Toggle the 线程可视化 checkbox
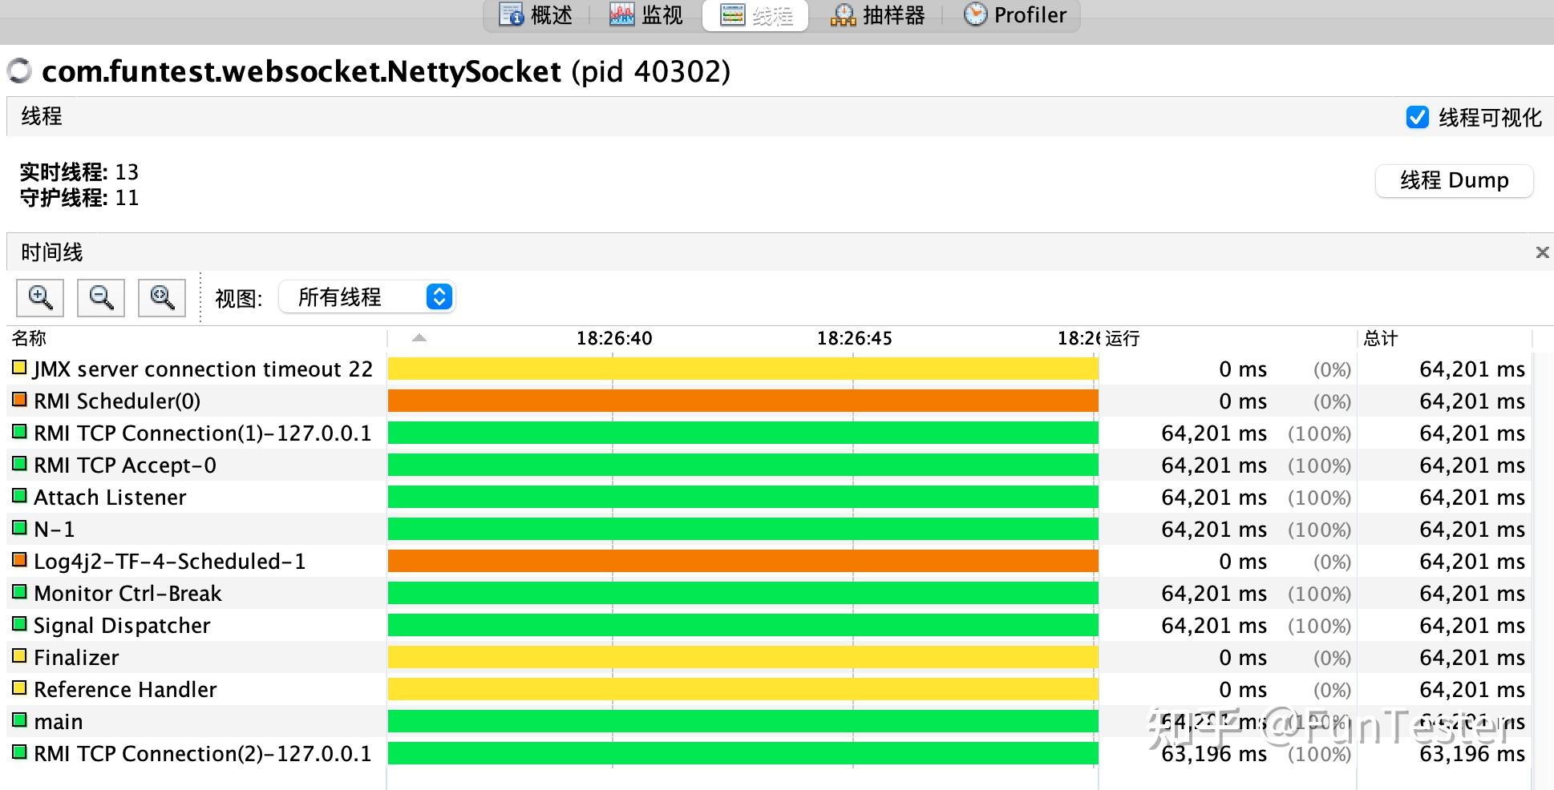This screenshot has height=790, width=1554. click(x=1417, y=118)
